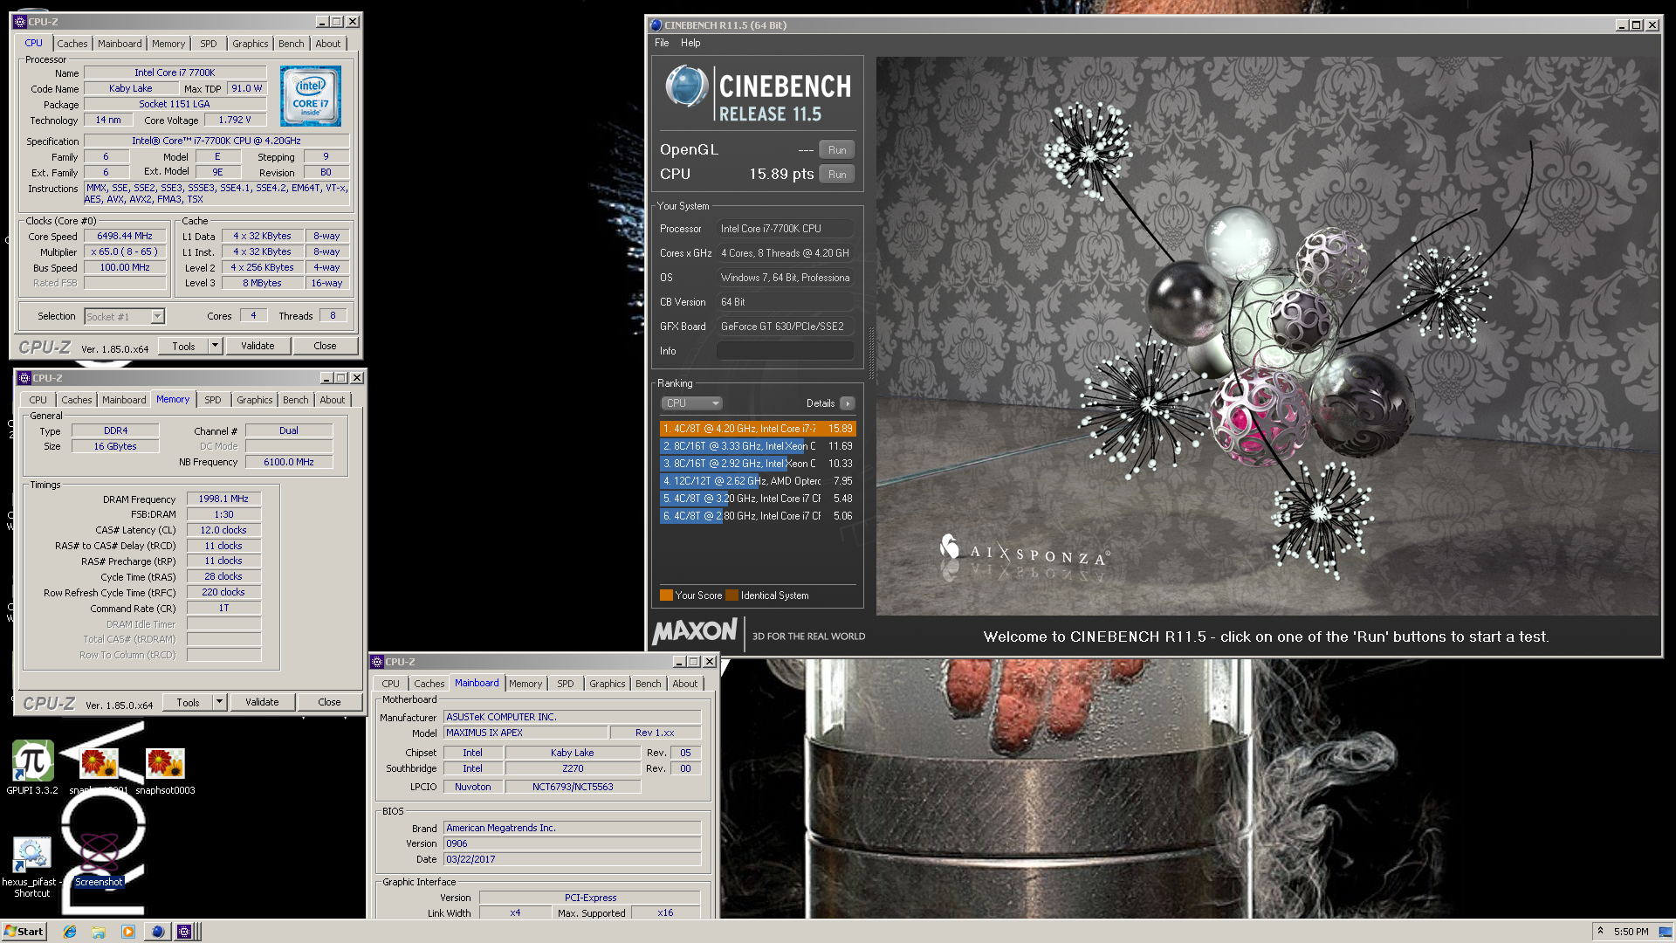Select the AMD Opteron ranking row 7.95
1676x943 pixels.
tap(758, 481)
